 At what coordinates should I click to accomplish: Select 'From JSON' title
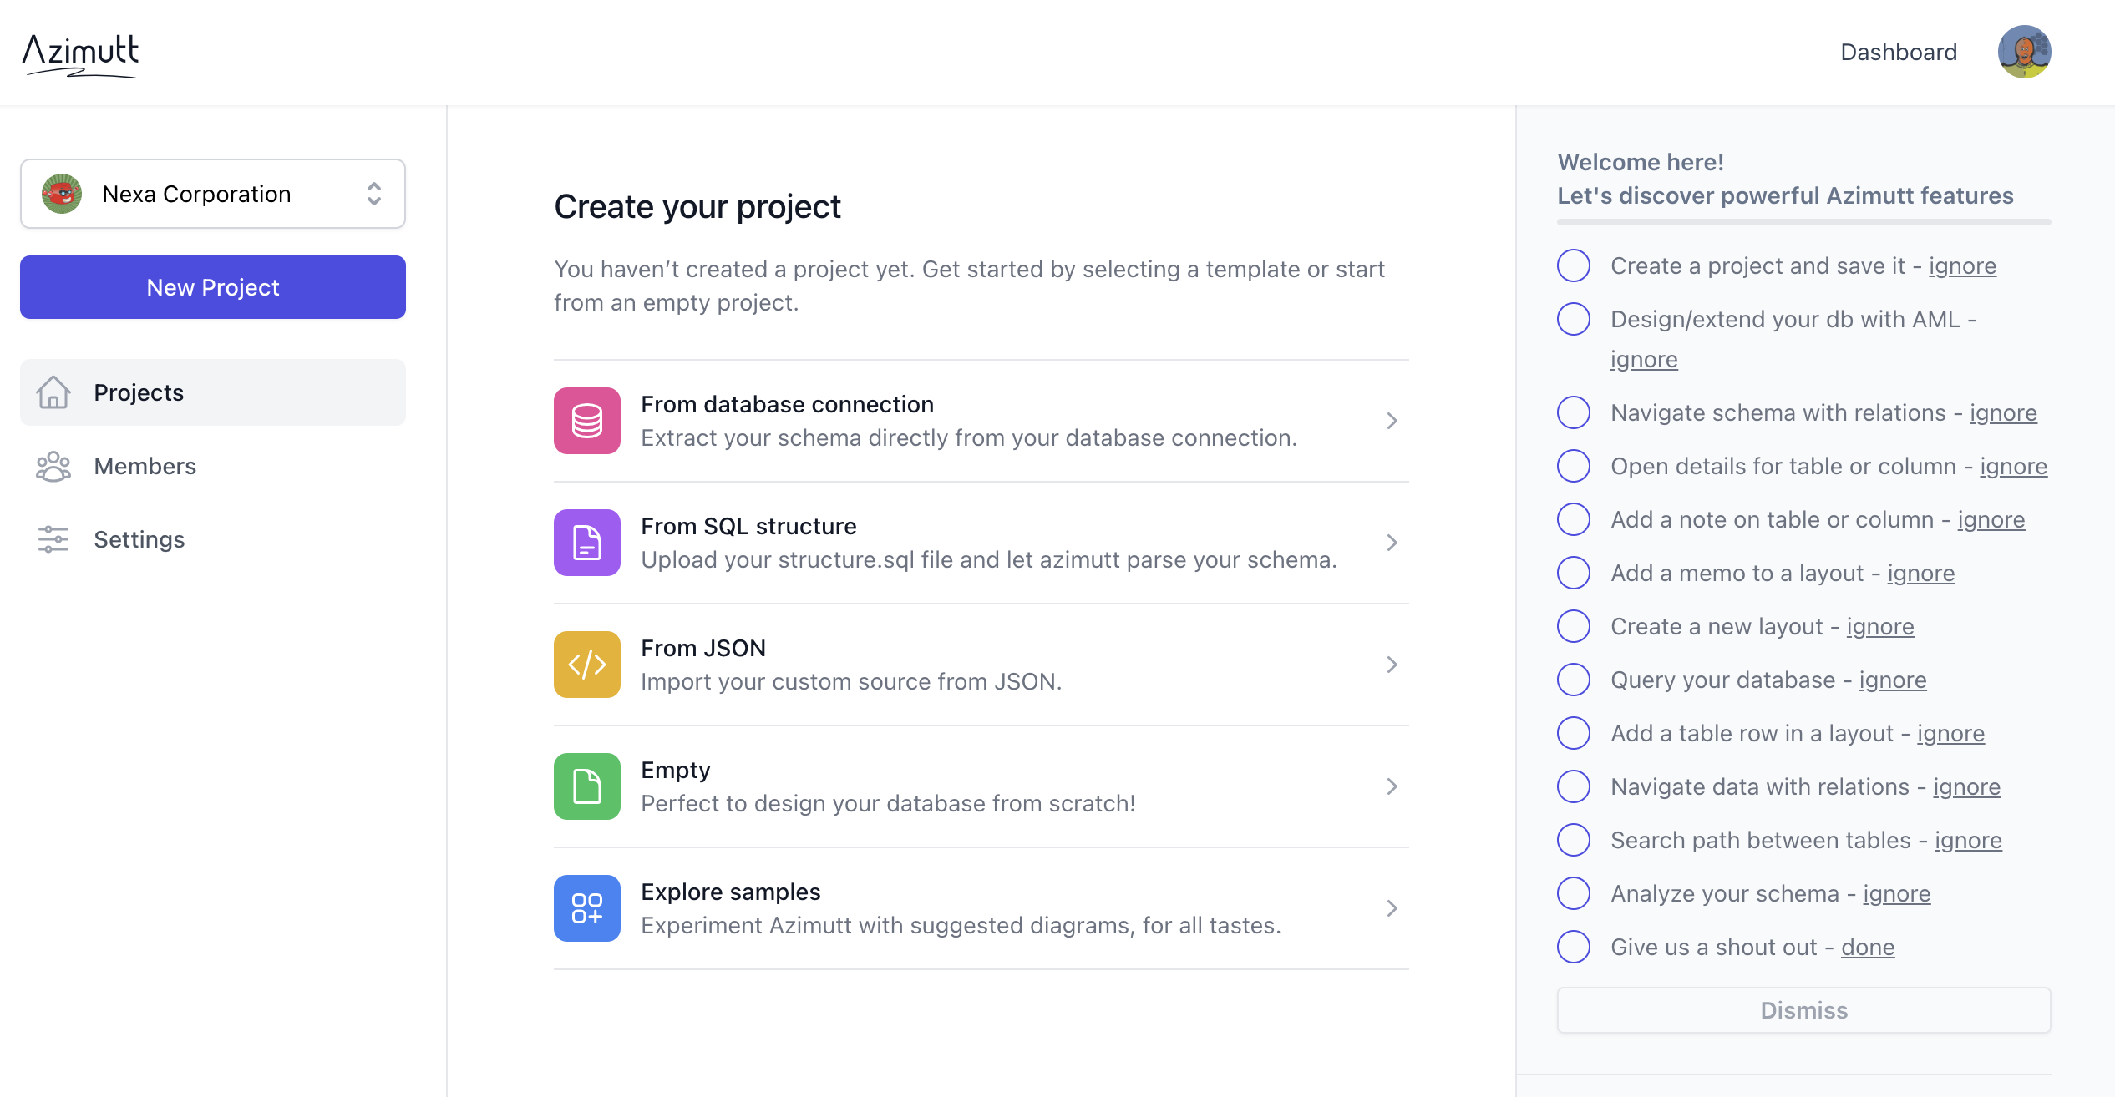pyautogui.click(x=703, y=648)
